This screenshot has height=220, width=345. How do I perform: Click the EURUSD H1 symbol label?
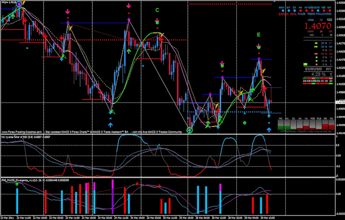pos(318,69)
